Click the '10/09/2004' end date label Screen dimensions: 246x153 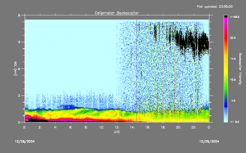pos(209,141)
